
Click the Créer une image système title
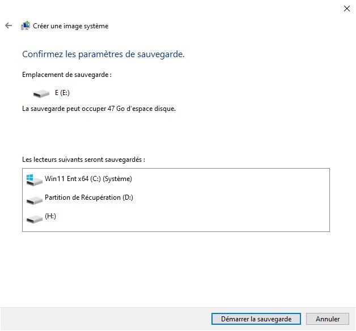[71, 26]
